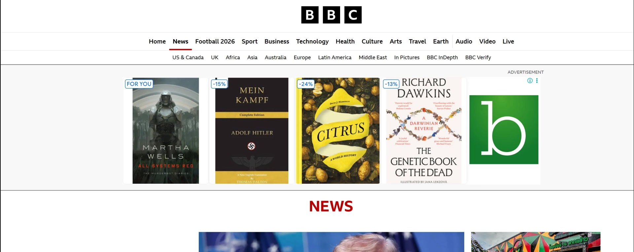This screenshot has width=634, height=252.
Task: Open the Business section
Action: point(277,42)
